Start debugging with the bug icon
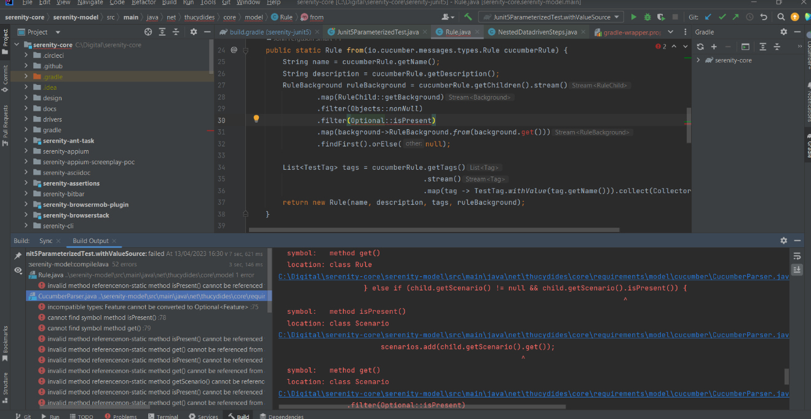The image size is (811, 419). [649, 17]
